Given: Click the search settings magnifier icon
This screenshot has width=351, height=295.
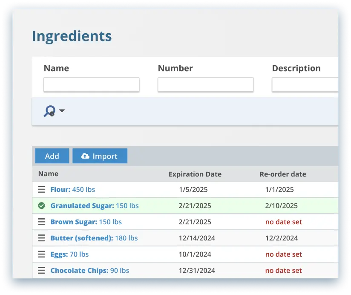Looking at the screenshot, I should pos(50,111).
